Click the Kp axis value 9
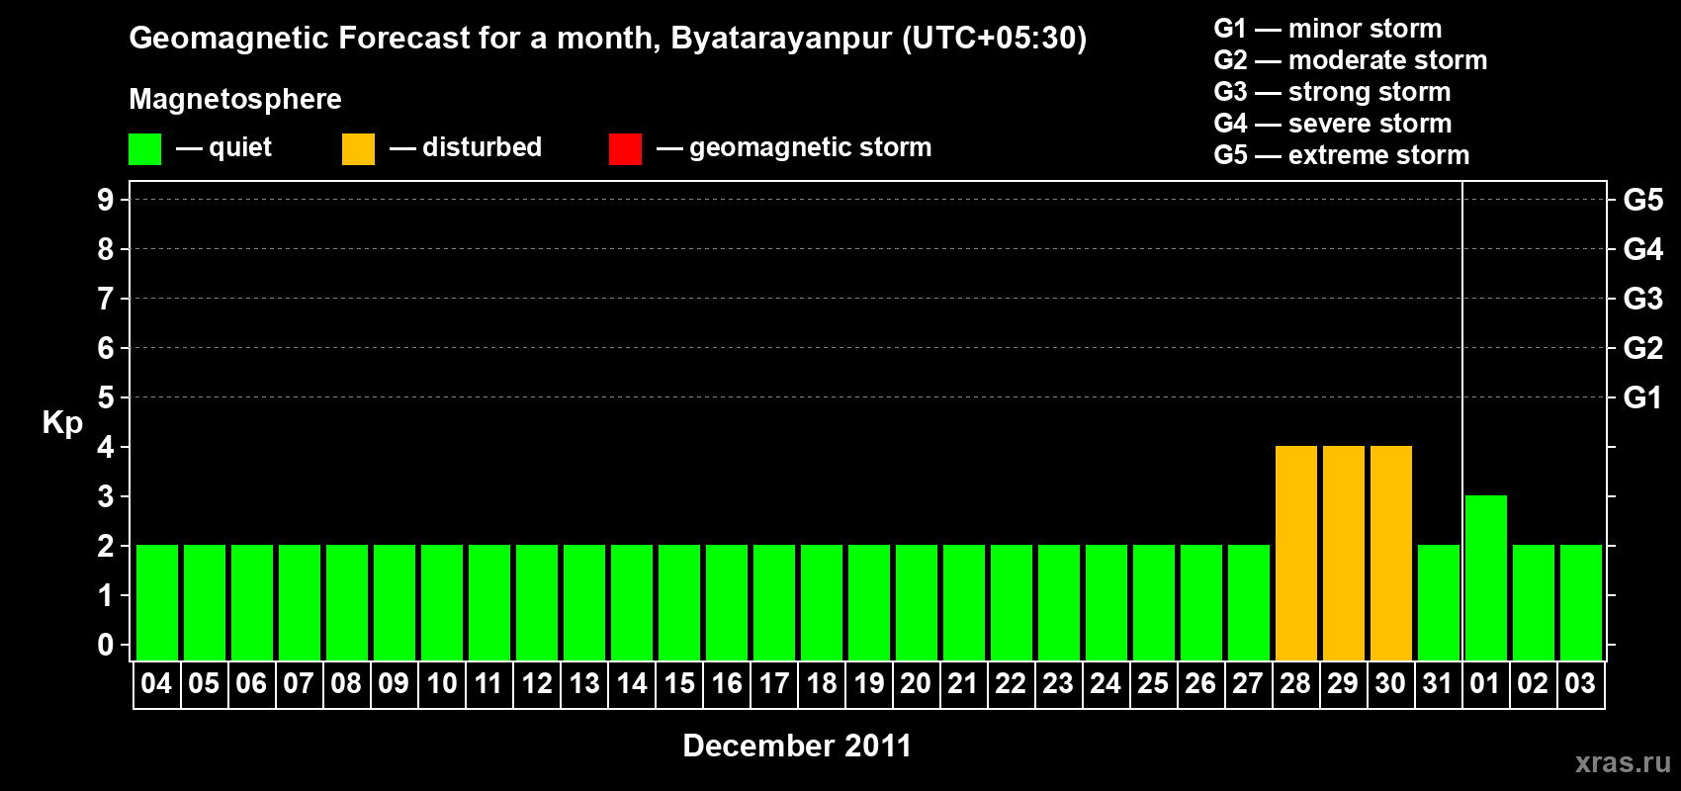 (x=106, y=200)
